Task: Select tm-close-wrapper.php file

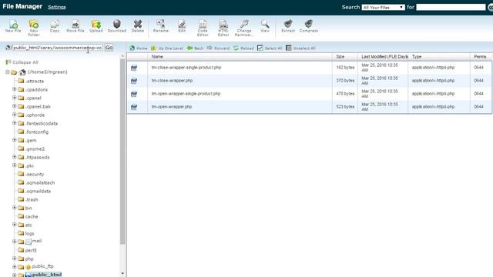Action: (x=172, y=81)
